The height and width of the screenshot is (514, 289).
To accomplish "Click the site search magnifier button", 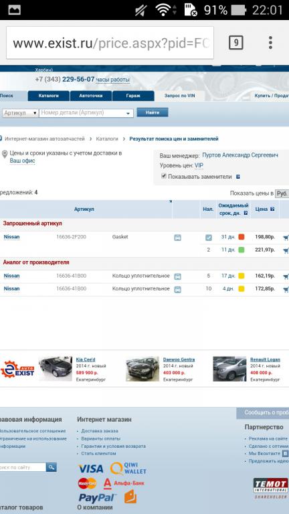I will pyautogui.click(x=51, y=467).
